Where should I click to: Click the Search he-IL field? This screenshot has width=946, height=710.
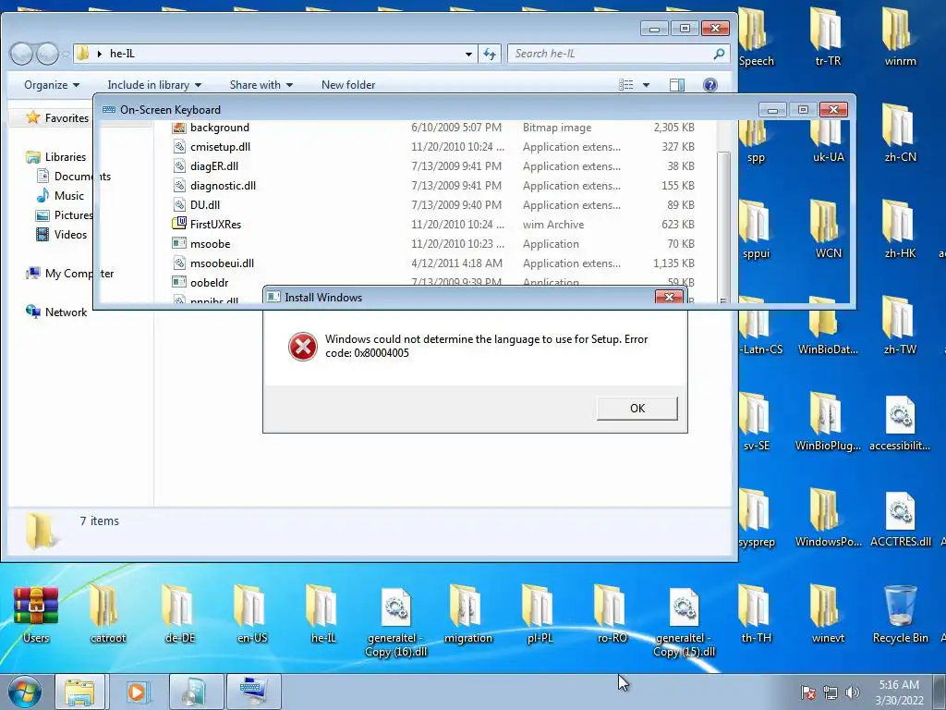click(x=618, y=54)
